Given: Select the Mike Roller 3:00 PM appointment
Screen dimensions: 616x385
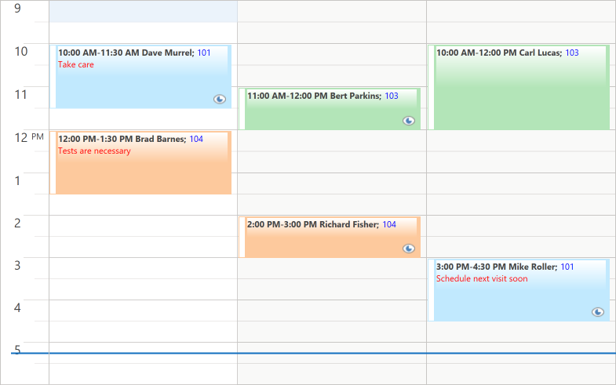Looking at the screenshot, I should click(519, 290).
